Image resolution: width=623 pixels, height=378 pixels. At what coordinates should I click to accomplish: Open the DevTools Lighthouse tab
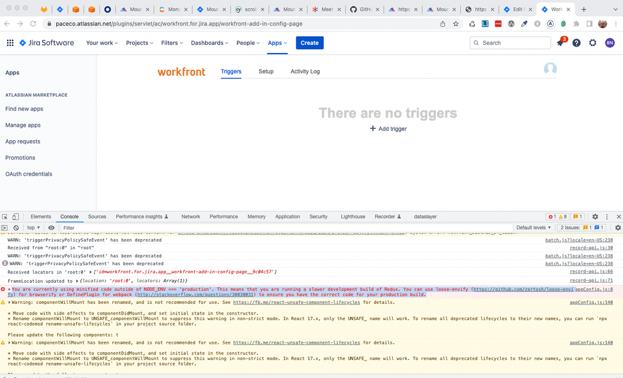[x=353, y=217]
